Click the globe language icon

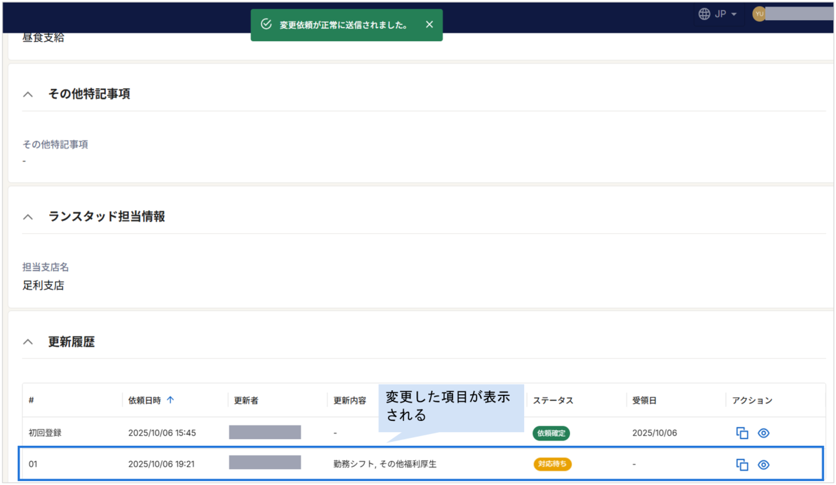click(705, 14)
